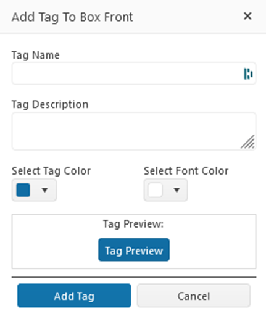Click the "Tag Preview:" heading text
This screenshot has height=324, width=266.
[x=133, y=224]
